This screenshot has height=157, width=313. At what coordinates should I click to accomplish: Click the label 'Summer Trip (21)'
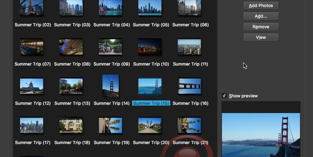coord(190,142)
